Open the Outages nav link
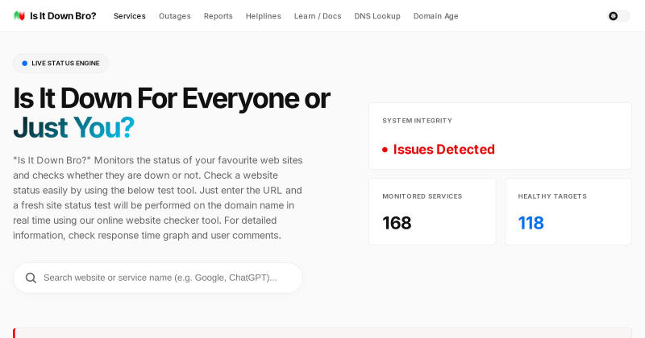 click(175, 16)
